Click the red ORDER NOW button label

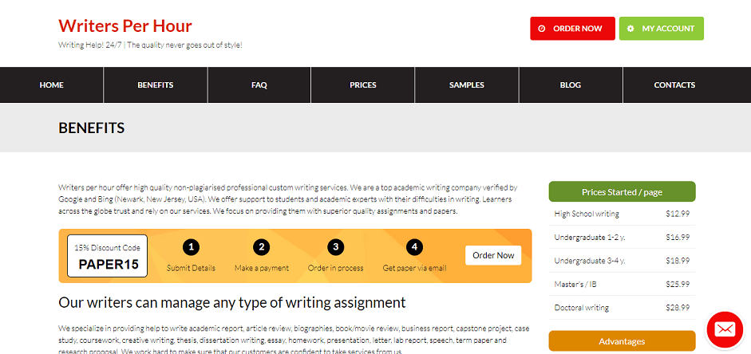click(x=578, y=29)
